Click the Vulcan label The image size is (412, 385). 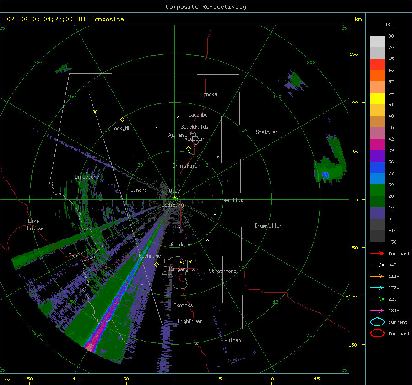tap(233, 340)
